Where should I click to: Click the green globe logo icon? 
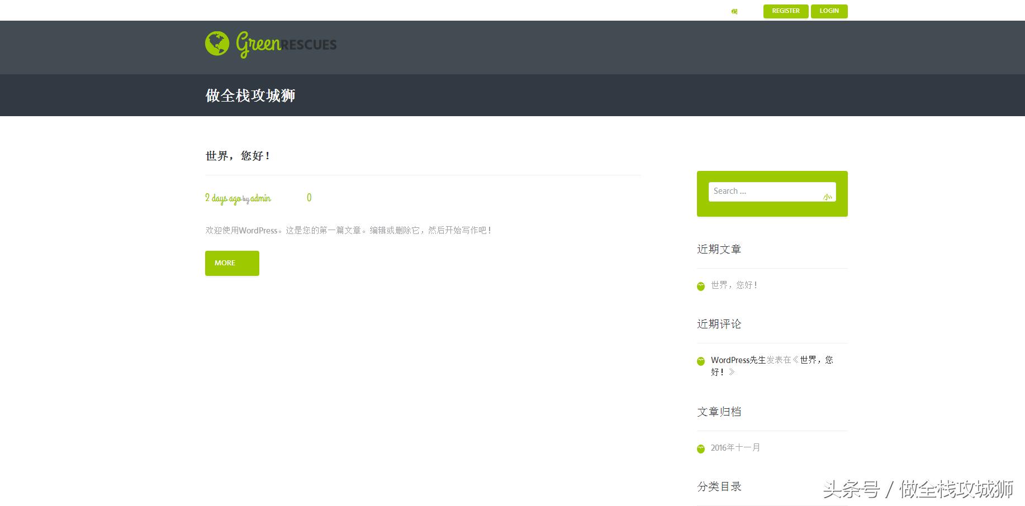(x=217, y=44)
